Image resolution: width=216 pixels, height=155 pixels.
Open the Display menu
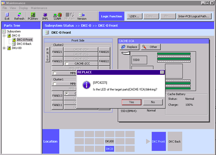(23, 8)
